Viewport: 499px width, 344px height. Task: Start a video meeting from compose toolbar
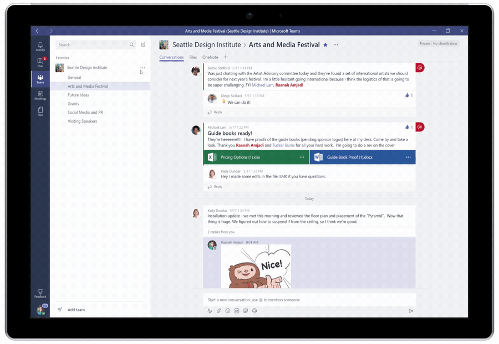click(254, 311)
